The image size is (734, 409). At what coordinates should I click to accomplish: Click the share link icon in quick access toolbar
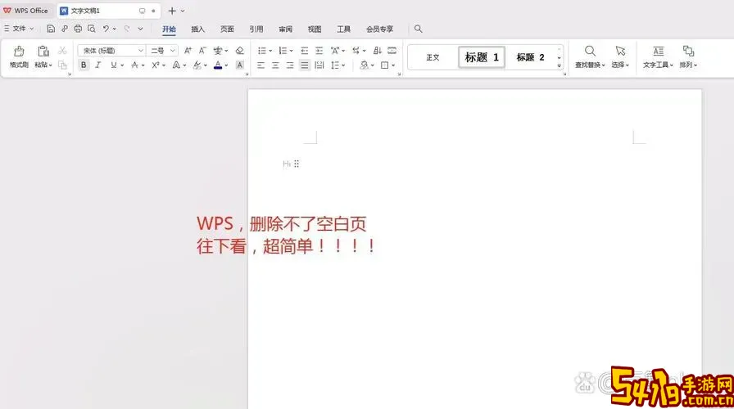coord(65,29)
